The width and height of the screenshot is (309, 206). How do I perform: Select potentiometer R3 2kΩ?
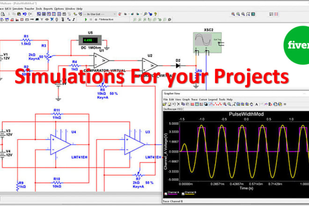point(48,57)
